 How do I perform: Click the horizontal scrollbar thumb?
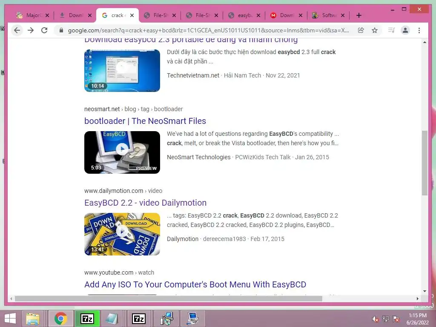pos(169,298)
